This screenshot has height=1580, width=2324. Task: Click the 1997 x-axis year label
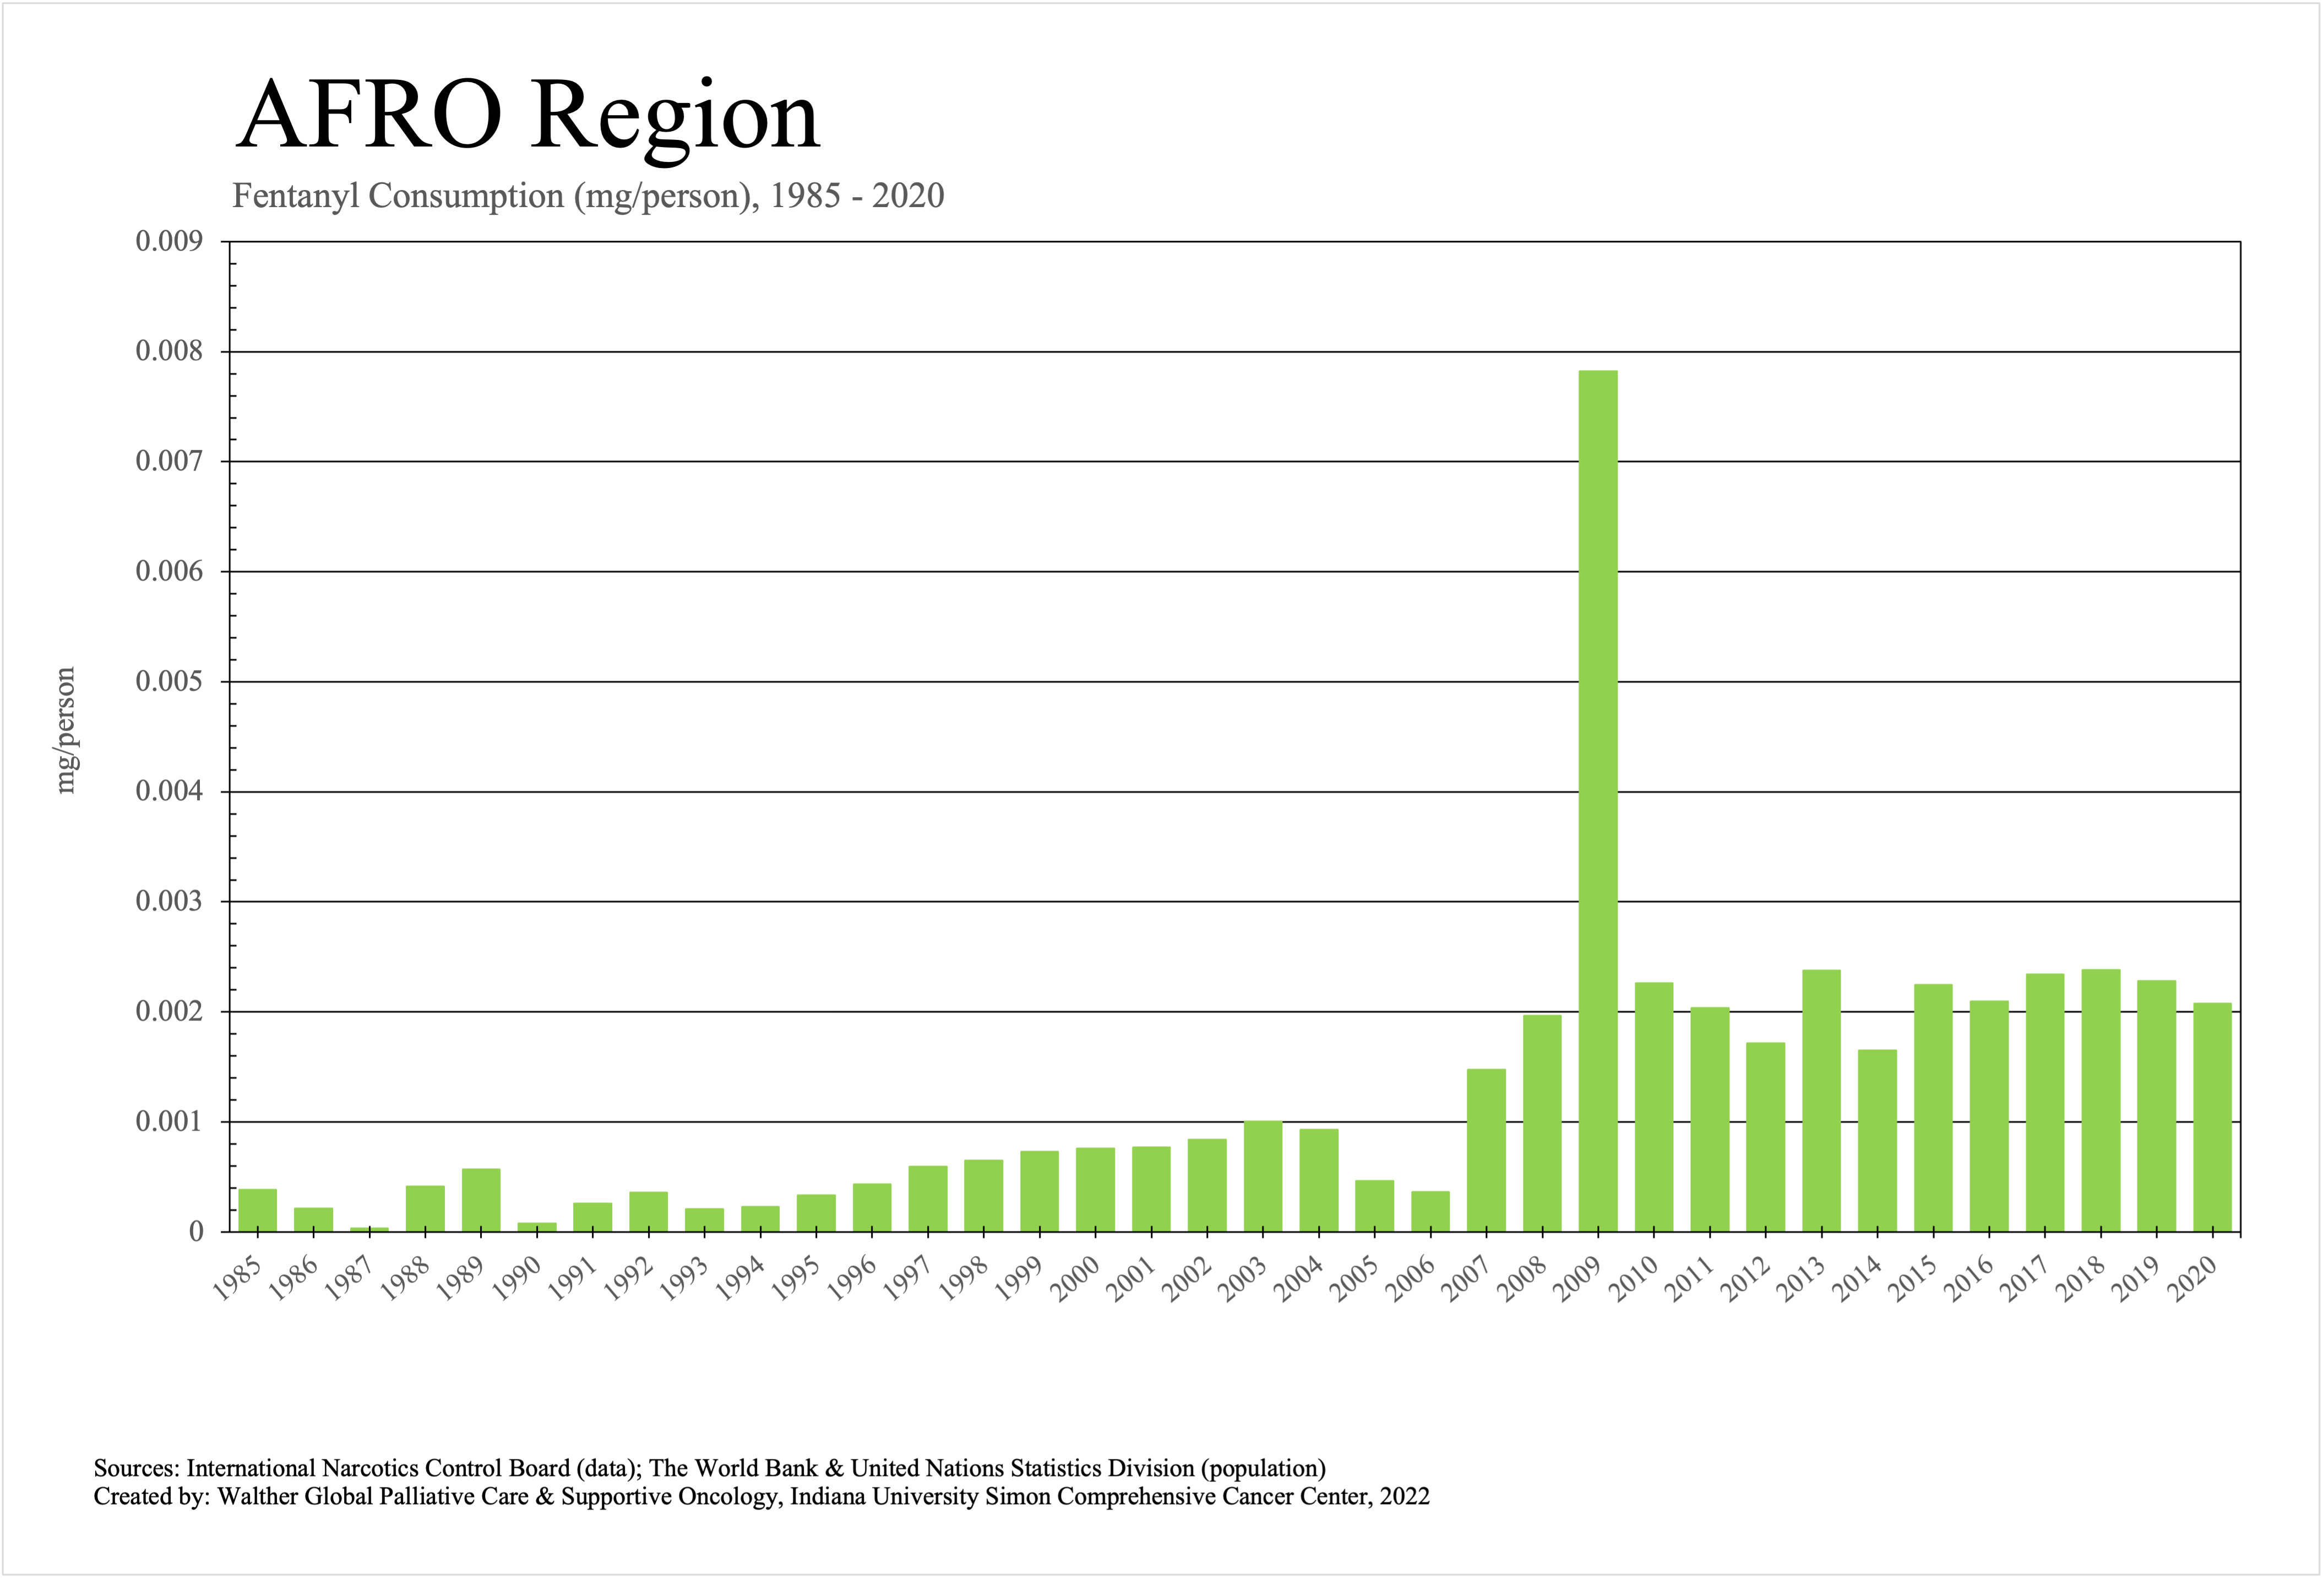click(x=908, y=1279)
